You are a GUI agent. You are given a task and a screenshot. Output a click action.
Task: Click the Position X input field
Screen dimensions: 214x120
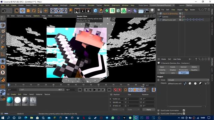point(118,99)
